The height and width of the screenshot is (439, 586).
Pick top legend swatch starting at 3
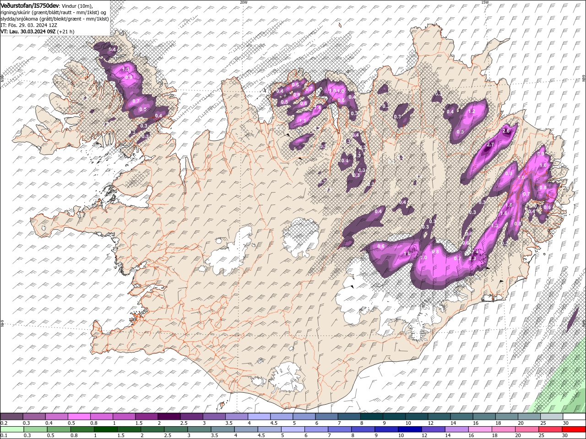tap(214, 417)
